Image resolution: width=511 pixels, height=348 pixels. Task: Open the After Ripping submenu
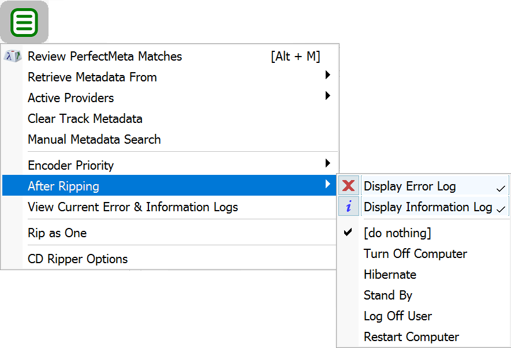pos(64,186)
